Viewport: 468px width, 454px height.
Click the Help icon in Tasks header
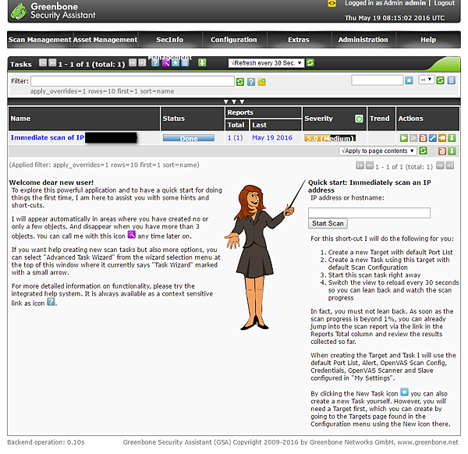155,63
